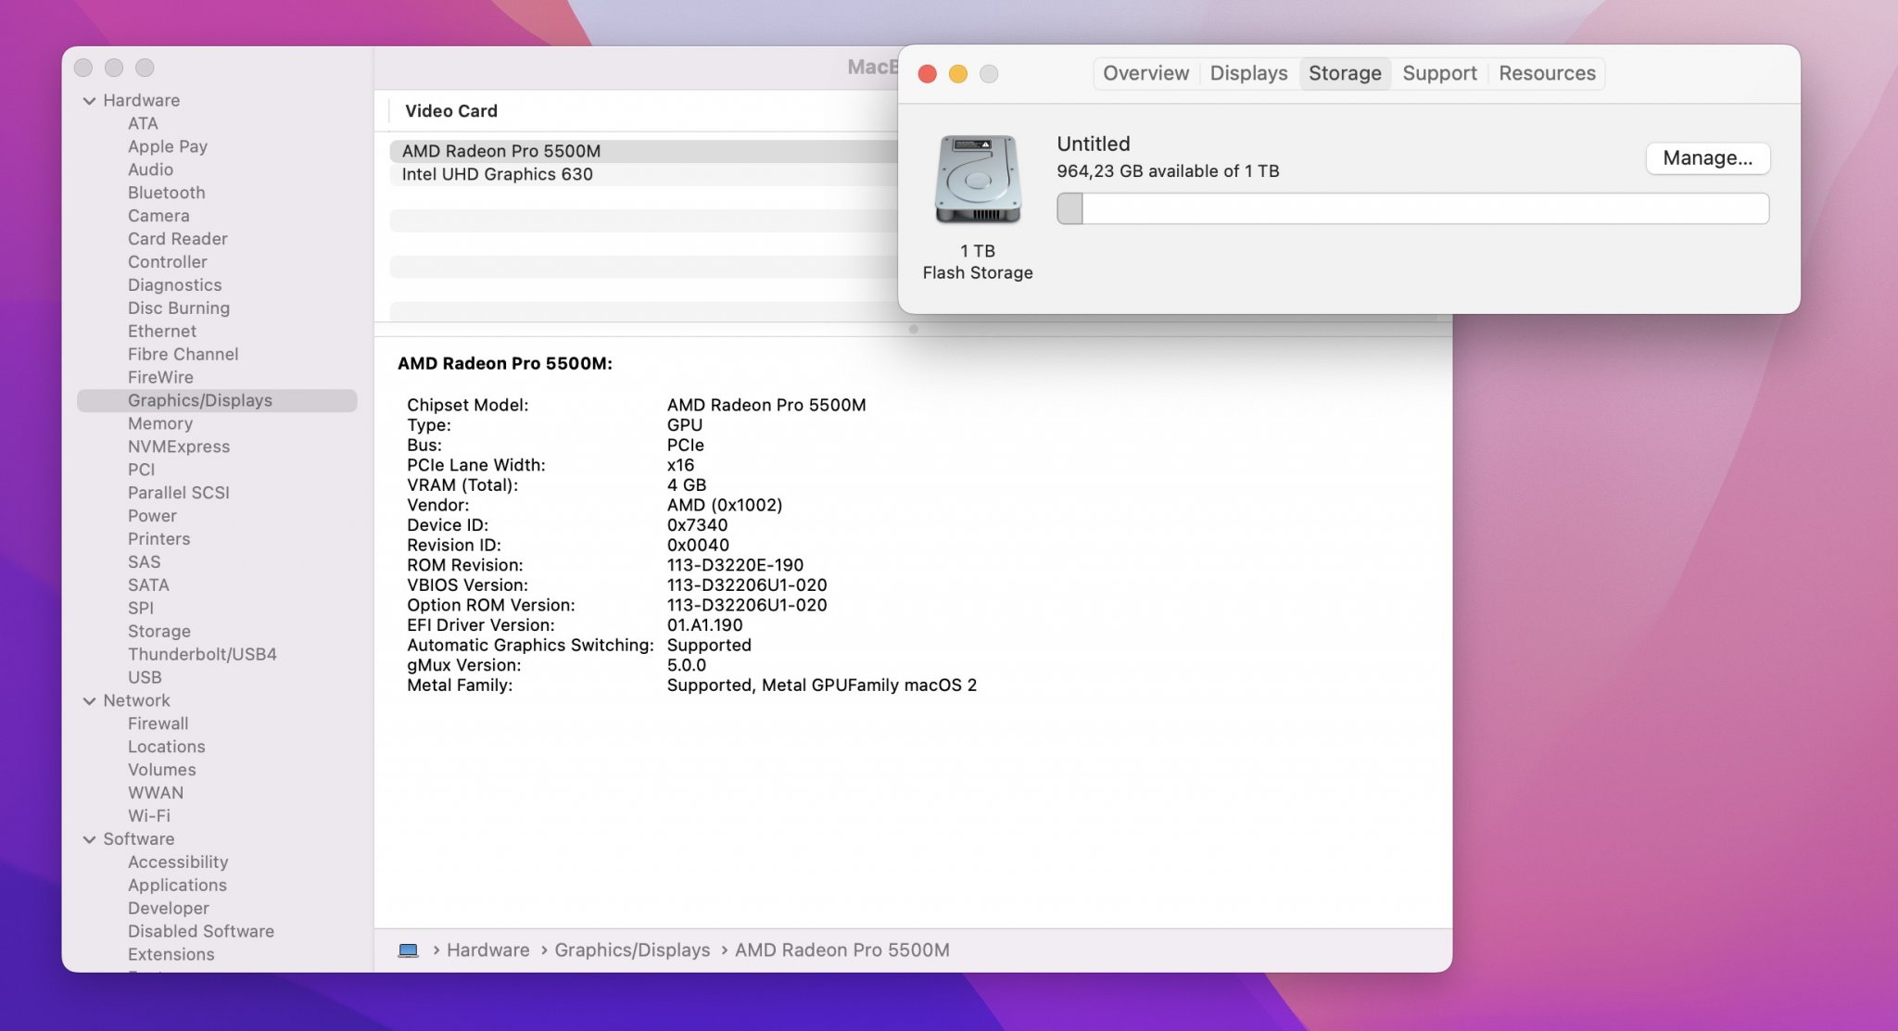Click the flash storage disk icon
Image resolution: width=1898 pixels, height=1031 pixels.
(977, 180)
